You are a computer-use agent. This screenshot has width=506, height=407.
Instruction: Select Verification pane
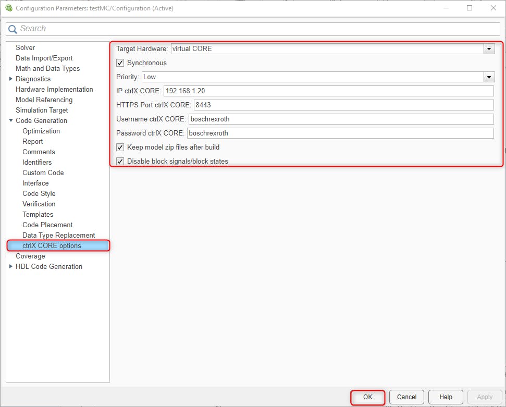click(x=39, y=204)
